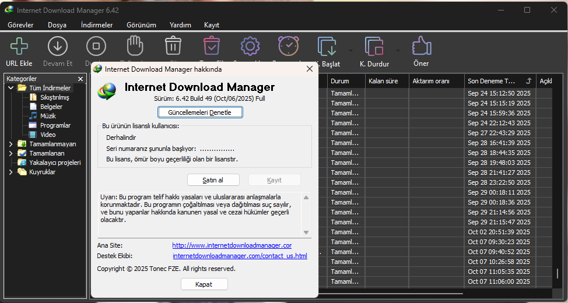
Task: Click the Öner thumbs-up icon
Action: coord(421,46)
